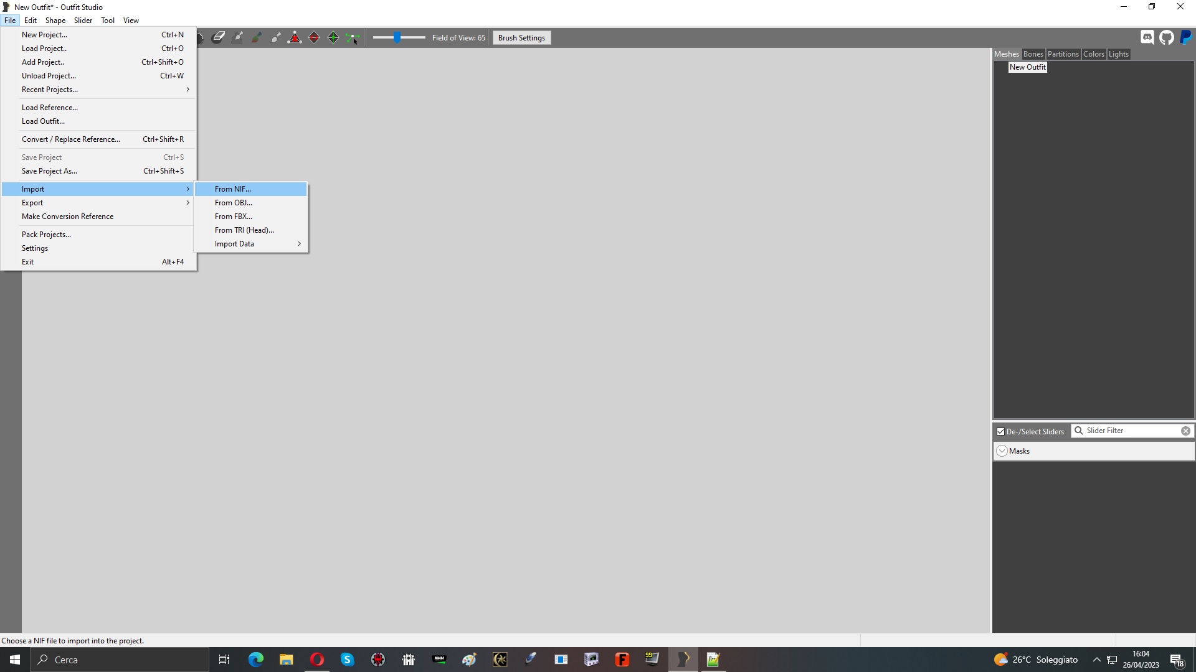Switch to the Lights tab

pyautogui.click(x=1118, y=54)
